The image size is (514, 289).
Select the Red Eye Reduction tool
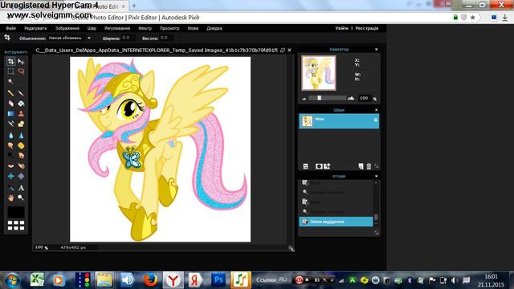coord(10,166)
